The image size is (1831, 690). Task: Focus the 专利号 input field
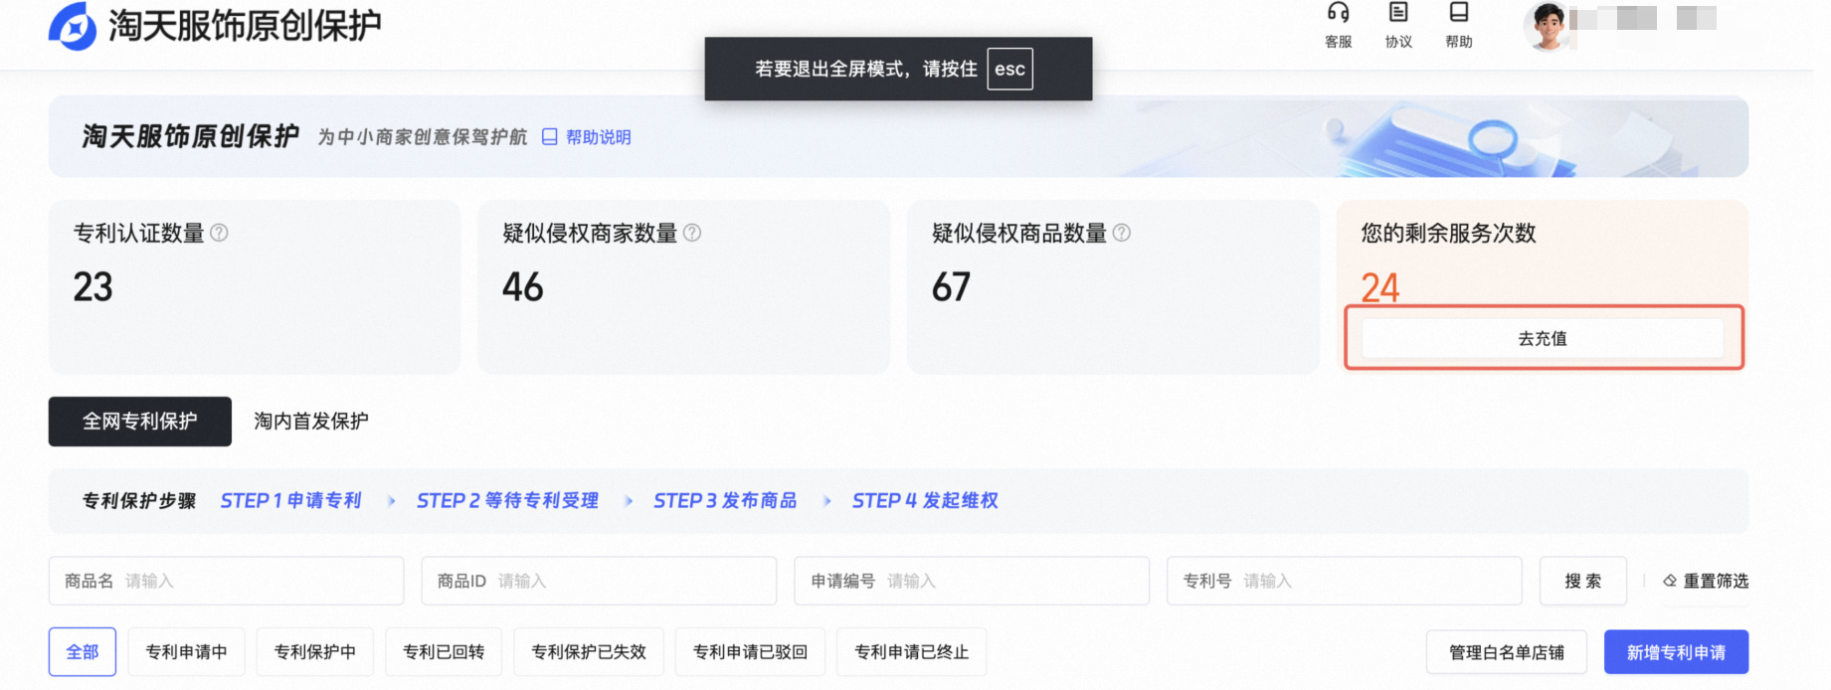click(1345, 581)
